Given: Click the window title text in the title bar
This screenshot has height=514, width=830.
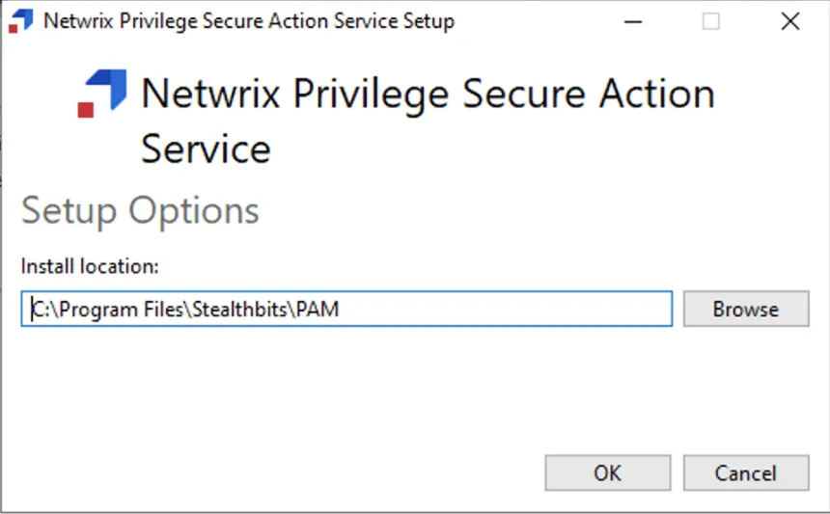Looking at the screenshot, I should pos(249,21).
